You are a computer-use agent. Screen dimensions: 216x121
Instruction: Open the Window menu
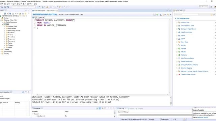click(x=30, y=4)
